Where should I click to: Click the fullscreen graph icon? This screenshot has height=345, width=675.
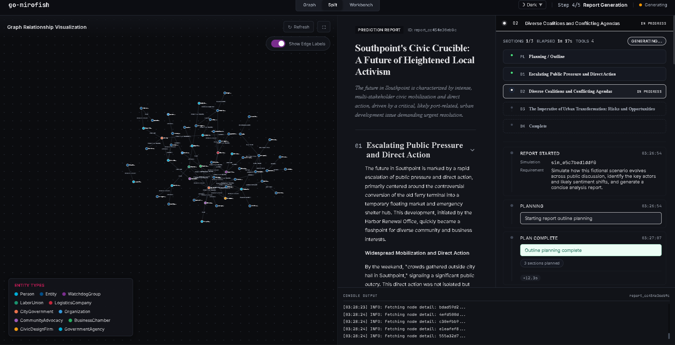pos(324,27)
